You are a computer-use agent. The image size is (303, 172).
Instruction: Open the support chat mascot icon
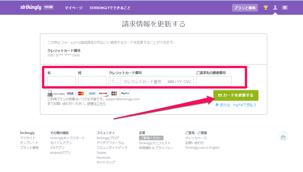283,136
